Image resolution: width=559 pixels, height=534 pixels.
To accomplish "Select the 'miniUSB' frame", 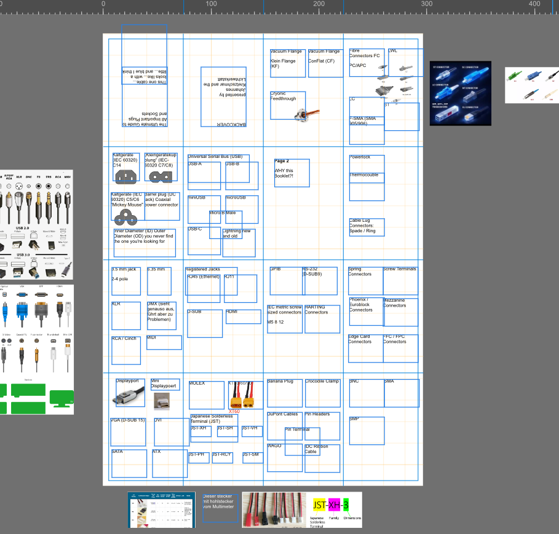I will pyautogui.click(x=204, y=210).
